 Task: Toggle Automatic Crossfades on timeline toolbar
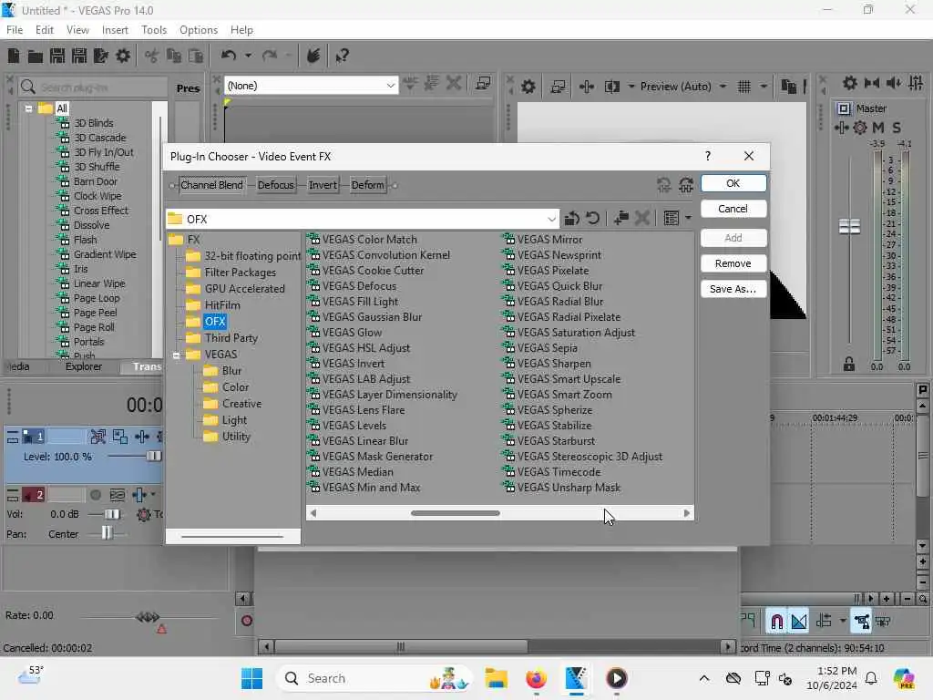799,622
